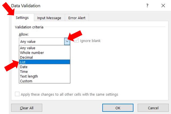The height and width of the screenshot is (114, 171).
Task: Toggle the Ignore blank checkbox
Action: [76, 41]
